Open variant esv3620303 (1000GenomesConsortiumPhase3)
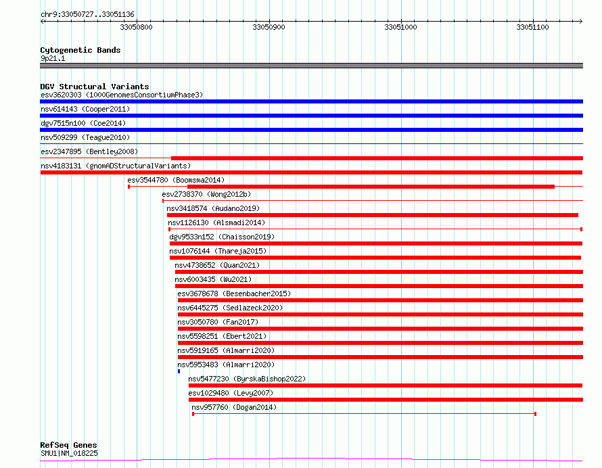Image resolution: width=602 pixels, height=468 pixels. coord(122,95)
